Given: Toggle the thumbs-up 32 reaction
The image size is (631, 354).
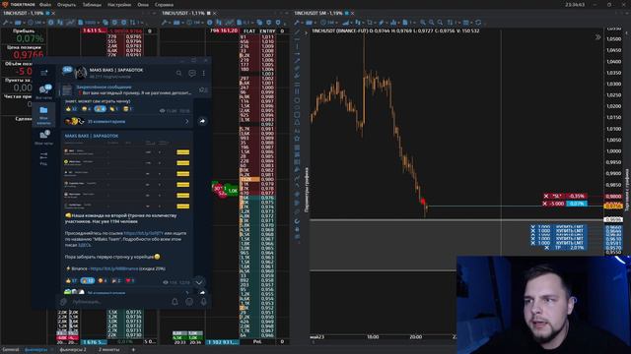Looking at the screenshot, I should click(x=71, y=109).
